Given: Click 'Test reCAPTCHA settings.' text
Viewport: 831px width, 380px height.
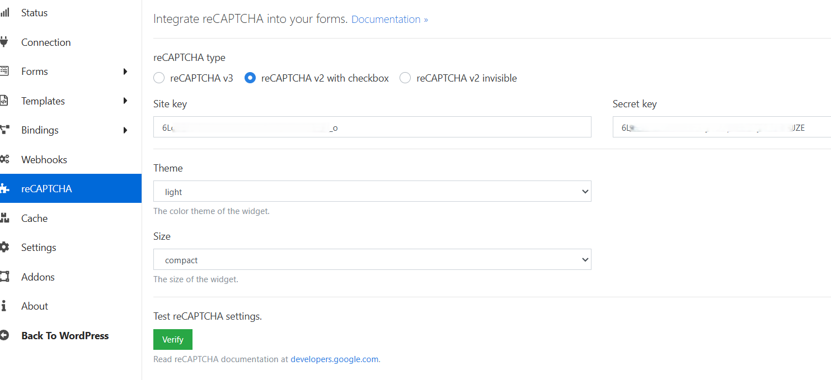Looking at the screenshot, I should (x=208, y=316).
